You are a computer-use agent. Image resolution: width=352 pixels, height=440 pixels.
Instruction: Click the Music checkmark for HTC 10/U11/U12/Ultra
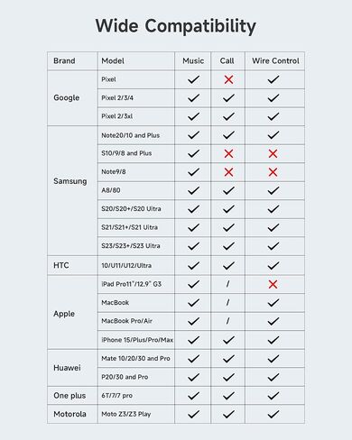[193, 265]
